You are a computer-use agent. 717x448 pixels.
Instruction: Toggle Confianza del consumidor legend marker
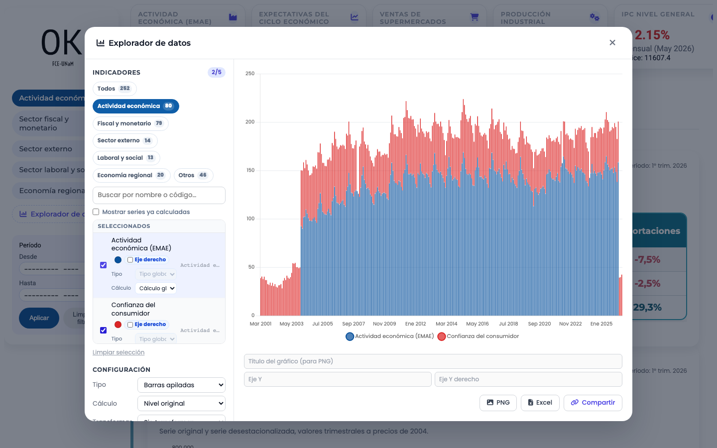point(442,336)
